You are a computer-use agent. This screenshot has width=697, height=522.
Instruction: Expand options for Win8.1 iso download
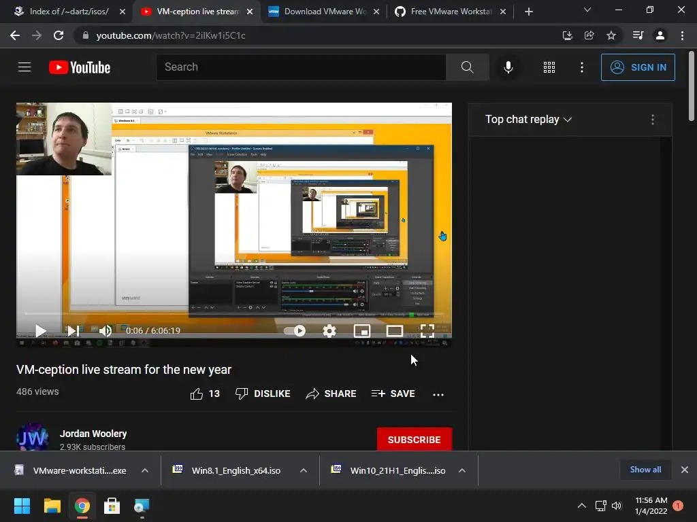304,470
